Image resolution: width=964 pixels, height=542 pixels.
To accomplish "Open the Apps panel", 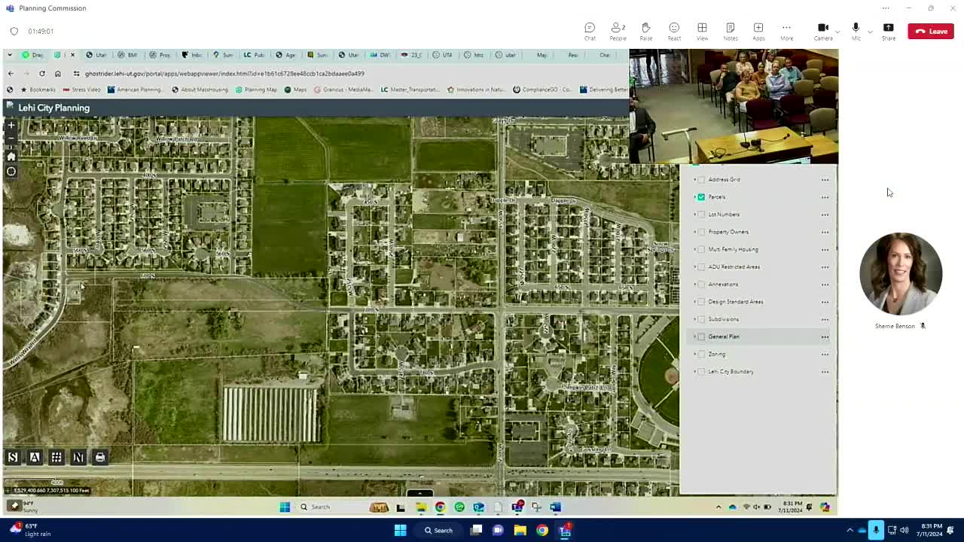I will [x=758, y=31].
